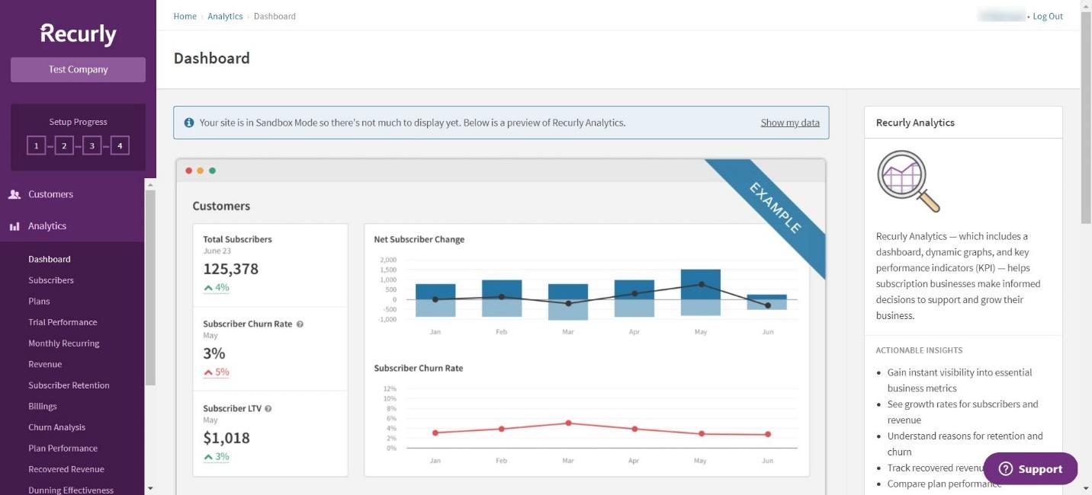
Task: Open Trial Performance report
Action: [x=63, y=322]
